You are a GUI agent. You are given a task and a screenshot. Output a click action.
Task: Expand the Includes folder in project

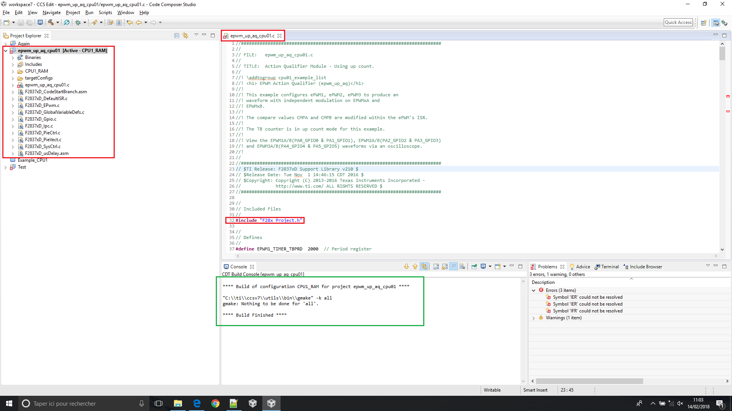pyautogui.click(x=13, y=64)
